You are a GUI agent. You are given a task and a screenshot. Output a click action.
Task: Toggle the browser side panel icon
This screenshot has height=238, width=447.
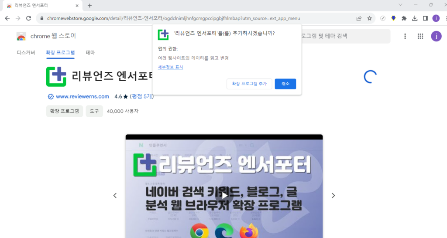pyautogui.click(x=425, y=18)
